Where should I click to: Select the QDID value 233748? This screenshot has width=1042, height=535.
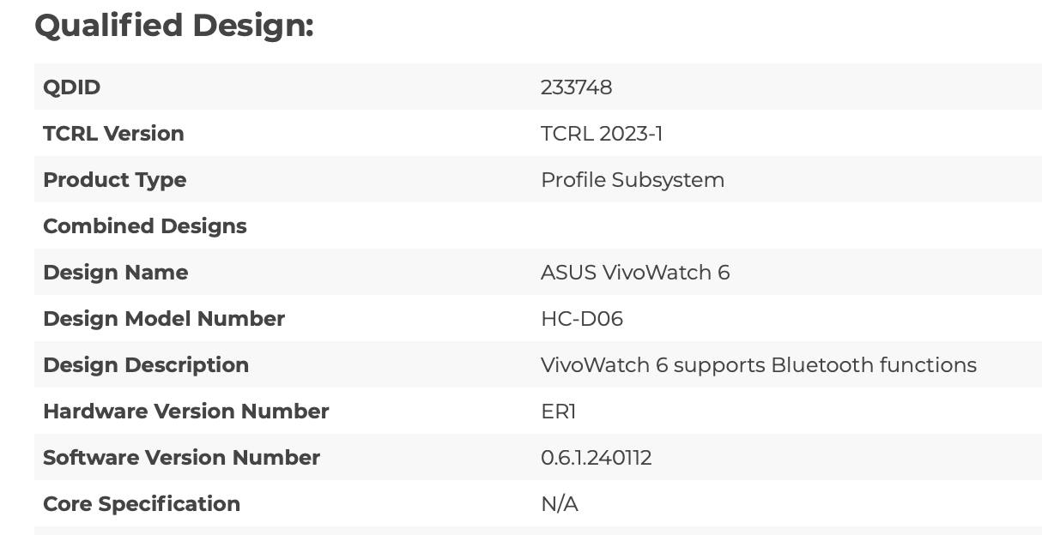click(x=576, y=87)
